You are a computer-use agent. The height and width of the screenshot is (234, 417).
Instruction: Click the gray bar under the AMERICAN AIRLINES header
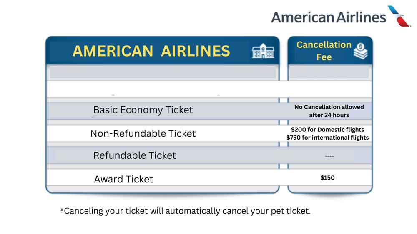(x=163, y=73)
